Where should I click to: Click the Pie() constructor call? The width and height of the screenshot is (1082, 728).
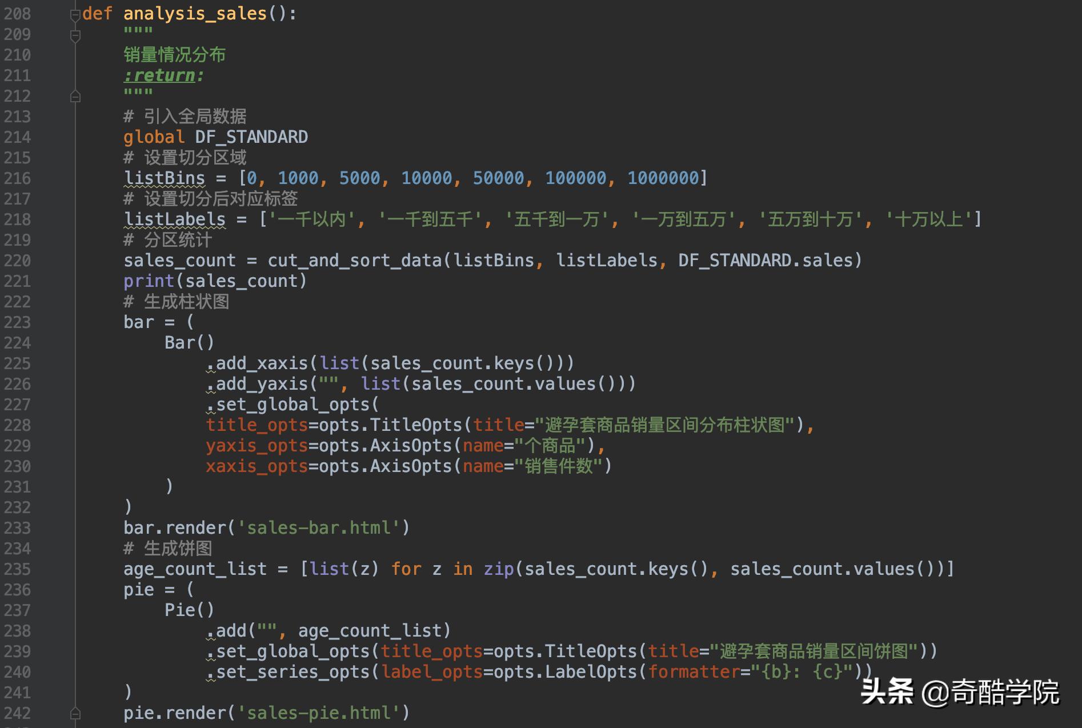(190, 610)
